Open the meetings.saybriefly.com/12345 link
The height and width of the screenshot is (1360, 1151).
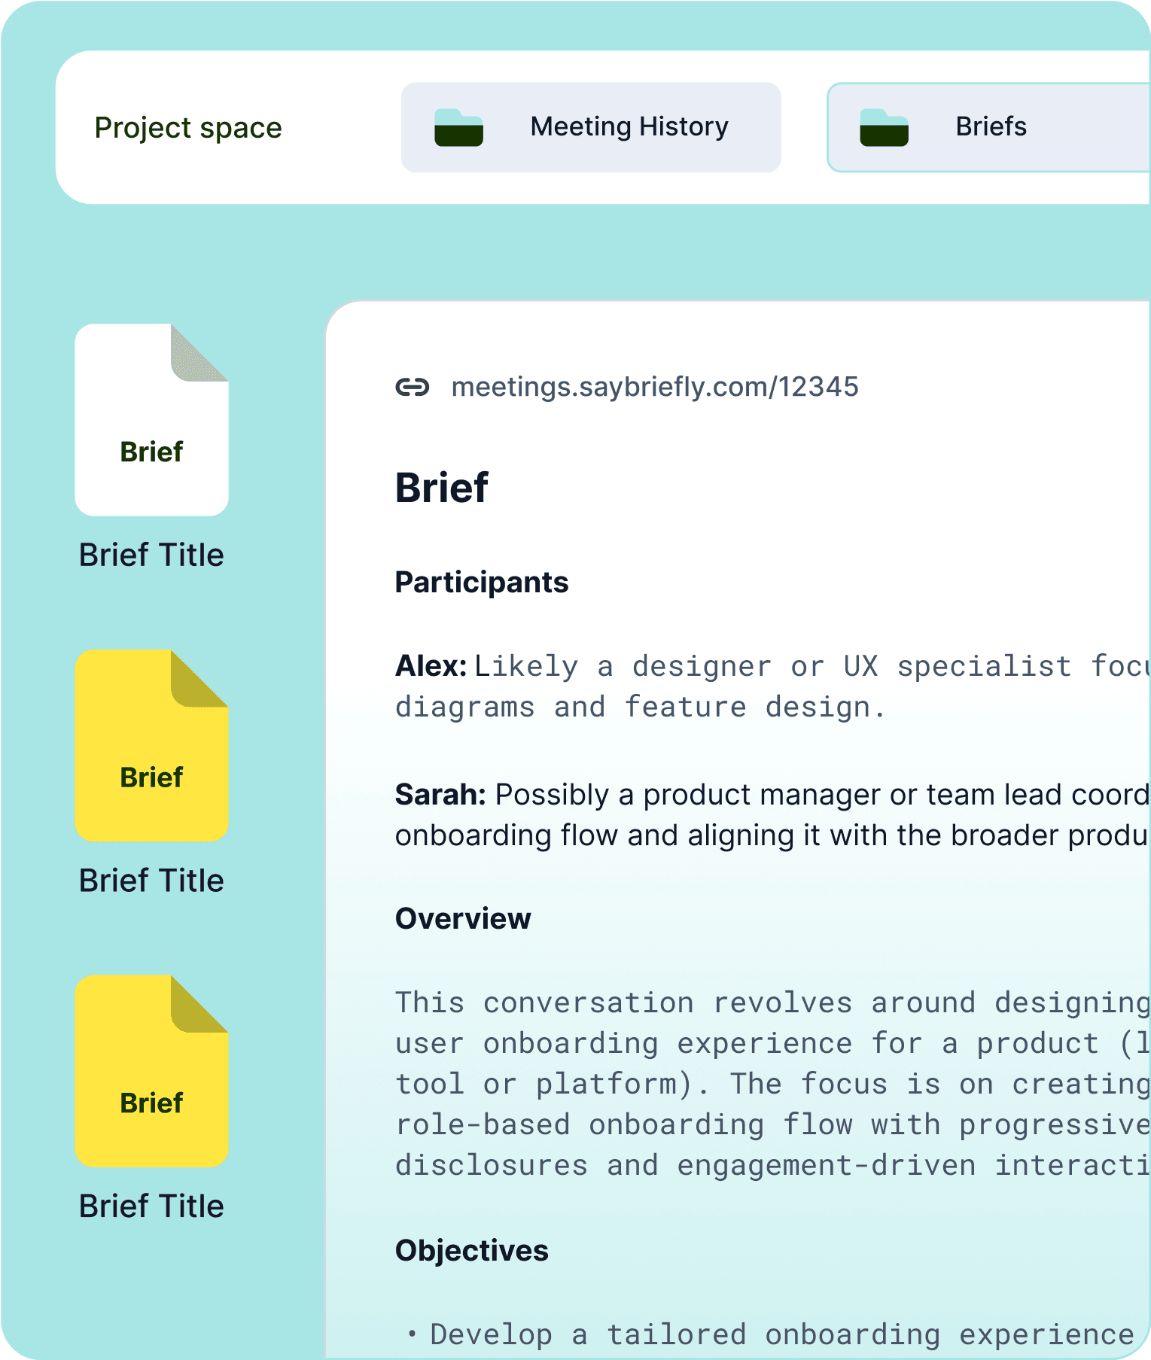655,387
